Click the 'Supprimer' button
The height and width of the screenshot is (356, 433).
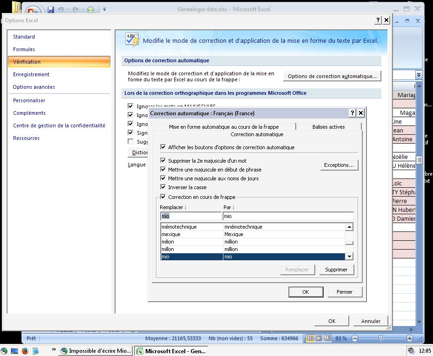tap(336, 270)
